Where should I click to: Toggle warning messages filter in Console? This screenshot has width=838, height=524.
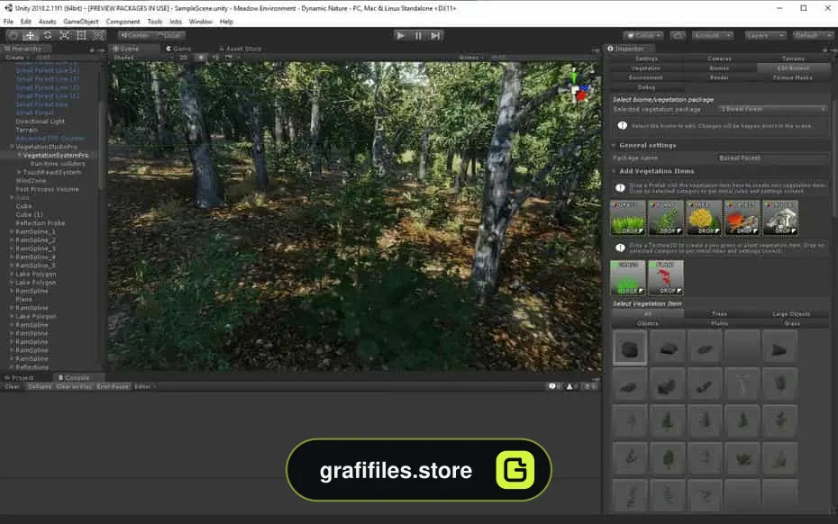pyautogui.click(x=572, y=386)
